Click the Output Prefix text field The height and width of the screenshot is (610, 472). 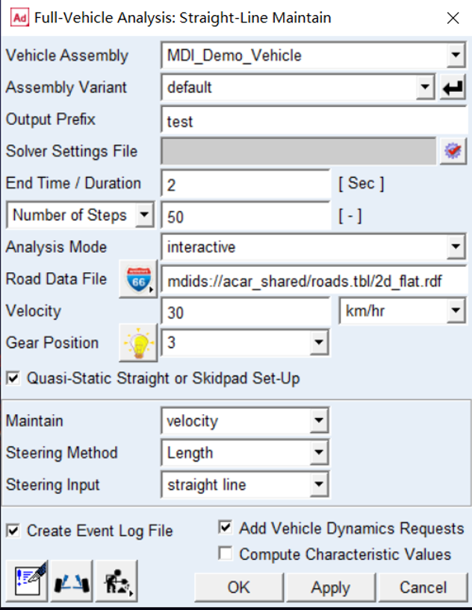click(x=314, y=120)
